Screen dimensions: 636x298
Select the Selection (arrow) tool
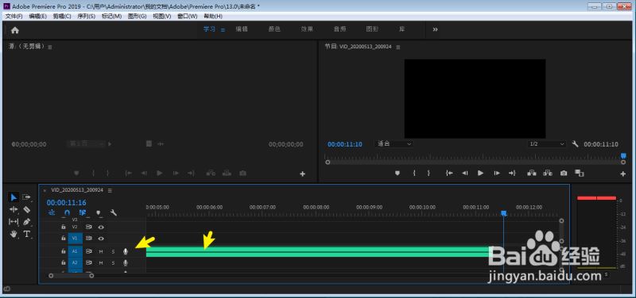click(14, 197)
